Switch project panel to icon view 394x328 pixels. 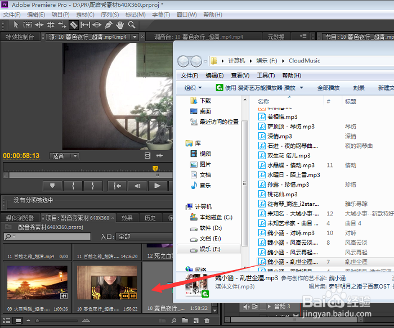point(19,321)
